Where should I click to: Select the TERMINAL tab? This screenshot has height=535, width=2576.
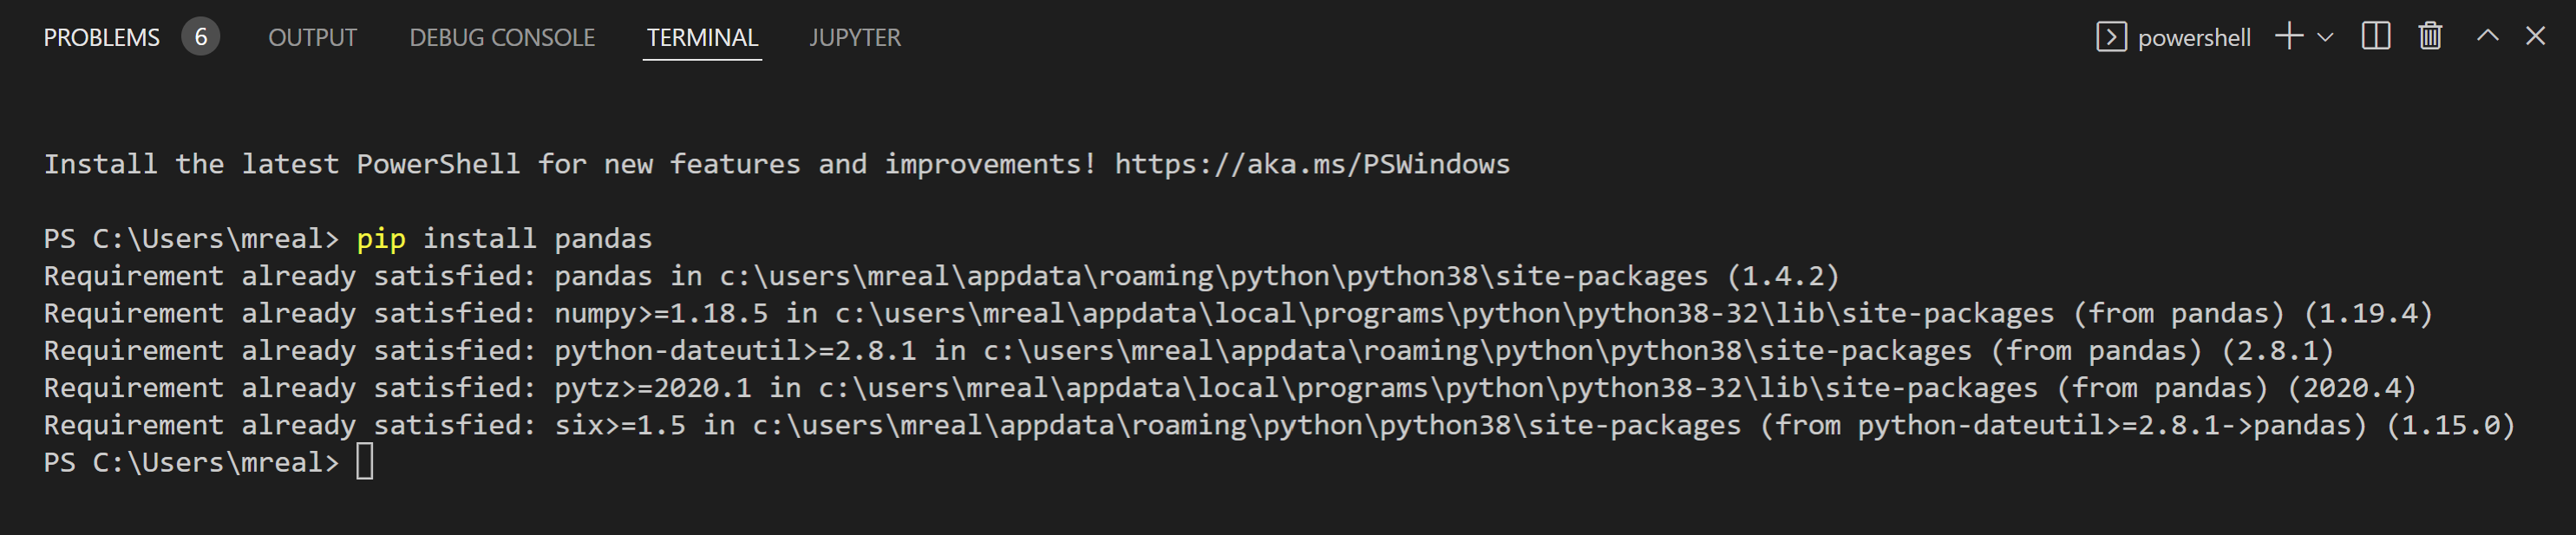coord(702,38)
